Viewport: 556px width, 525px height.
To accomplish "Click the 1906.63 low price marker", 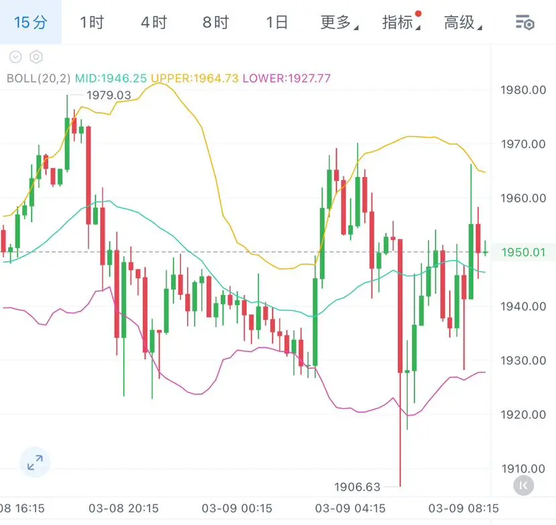I will coord(357,486).
